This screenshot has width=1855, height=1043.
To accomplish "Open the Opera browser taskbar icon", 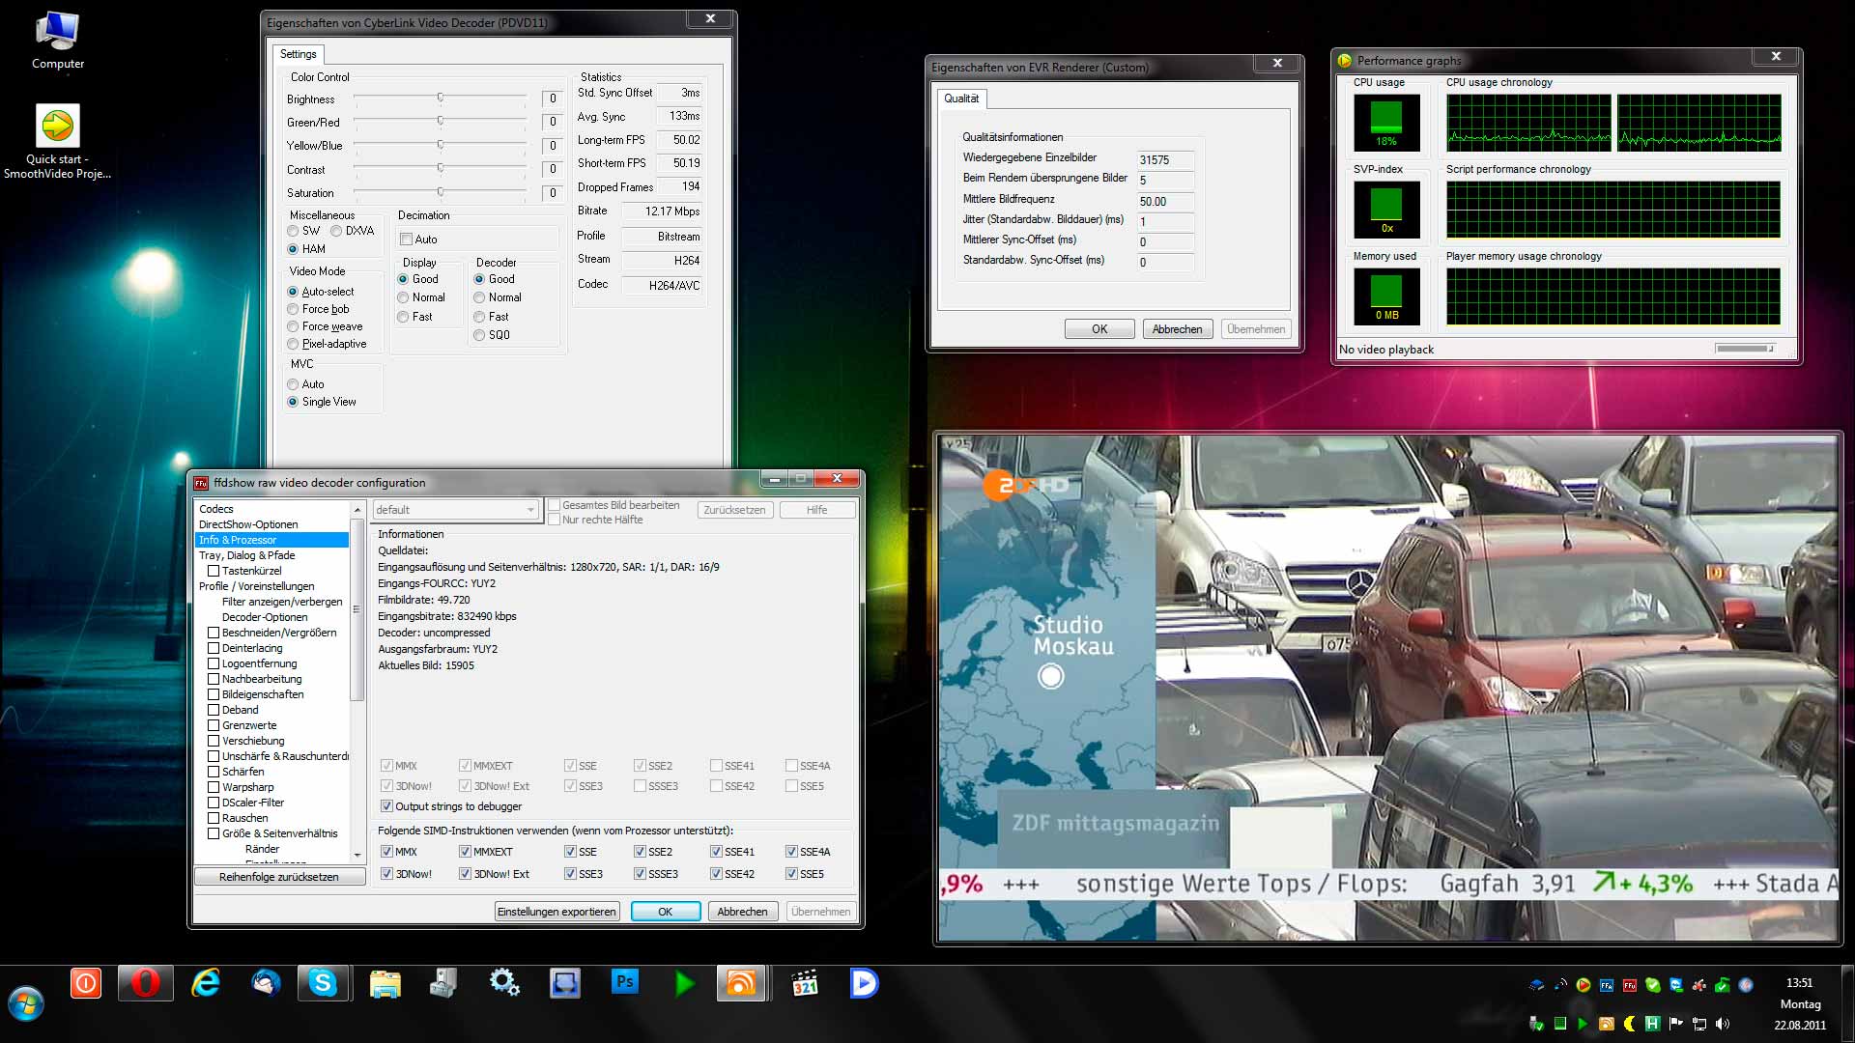I will [145, 983].
